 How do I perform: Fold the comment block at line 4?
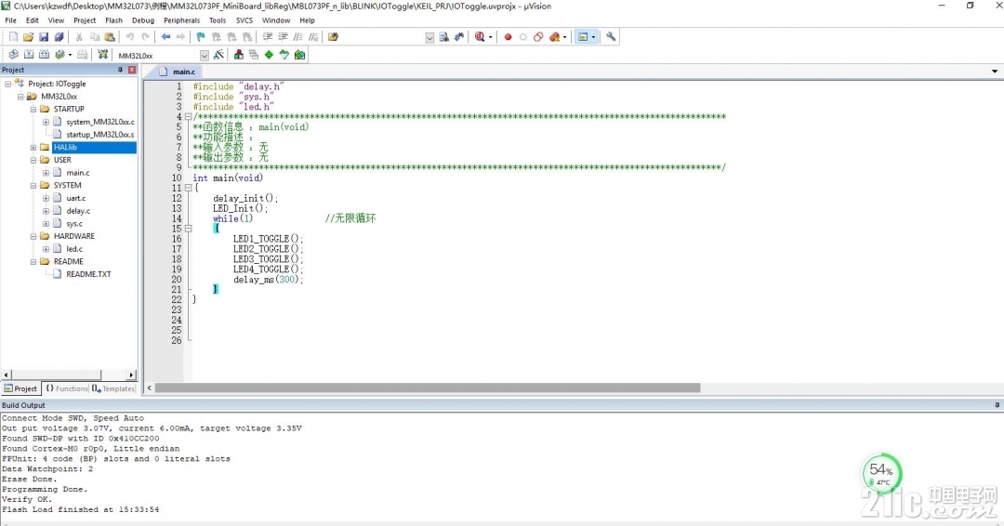point(188,117)
